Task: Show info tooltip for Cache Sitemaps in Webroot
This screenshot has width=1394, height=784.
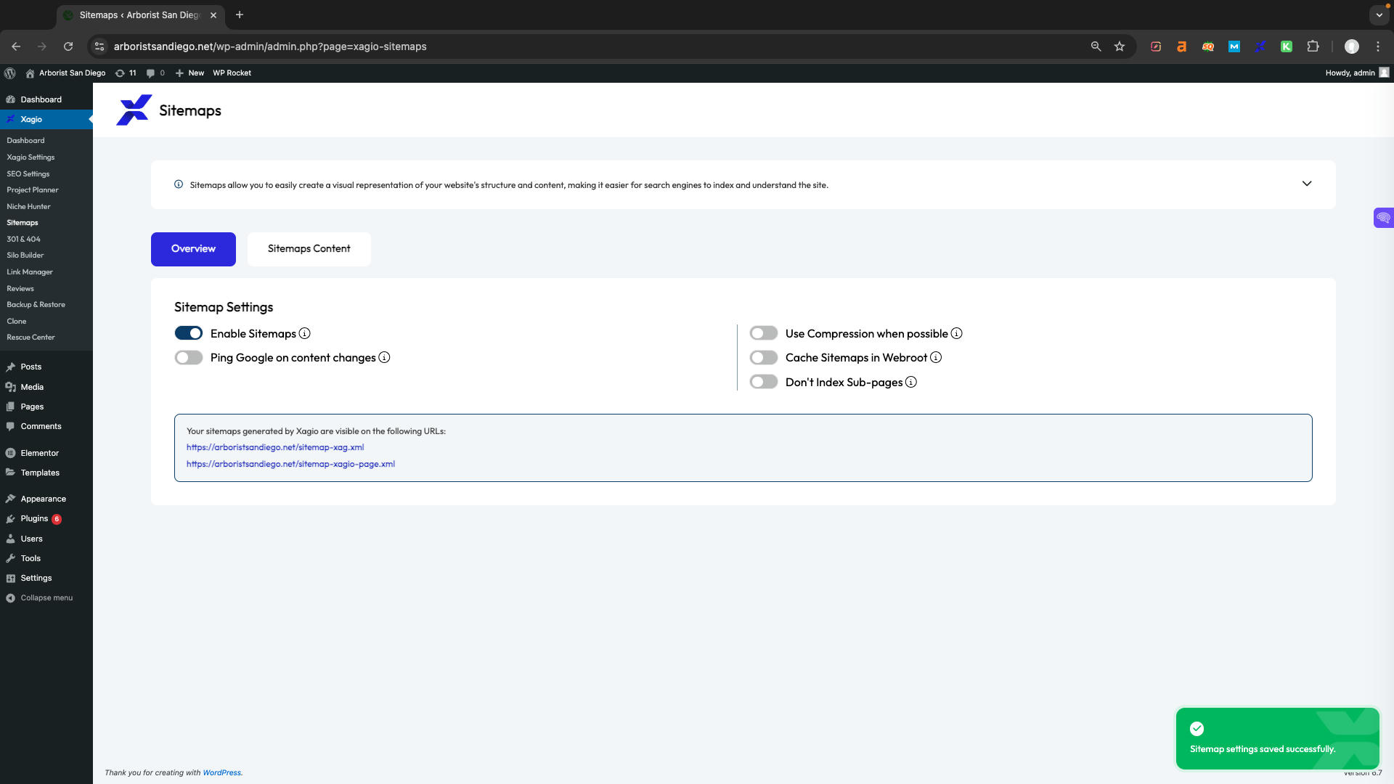Action: pyautogui.click(x=936, y=358)
